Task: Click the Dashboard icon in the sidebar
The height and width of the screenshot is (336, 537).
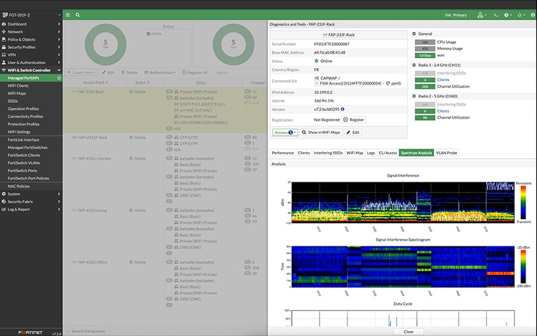Action: (4, 24)
